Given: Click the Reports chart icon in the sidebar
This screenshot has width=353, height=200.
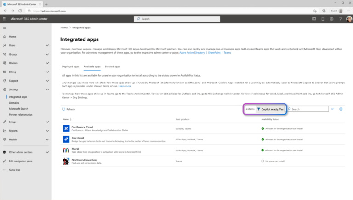Looking at the screenshot, I should tap(5, 131).
